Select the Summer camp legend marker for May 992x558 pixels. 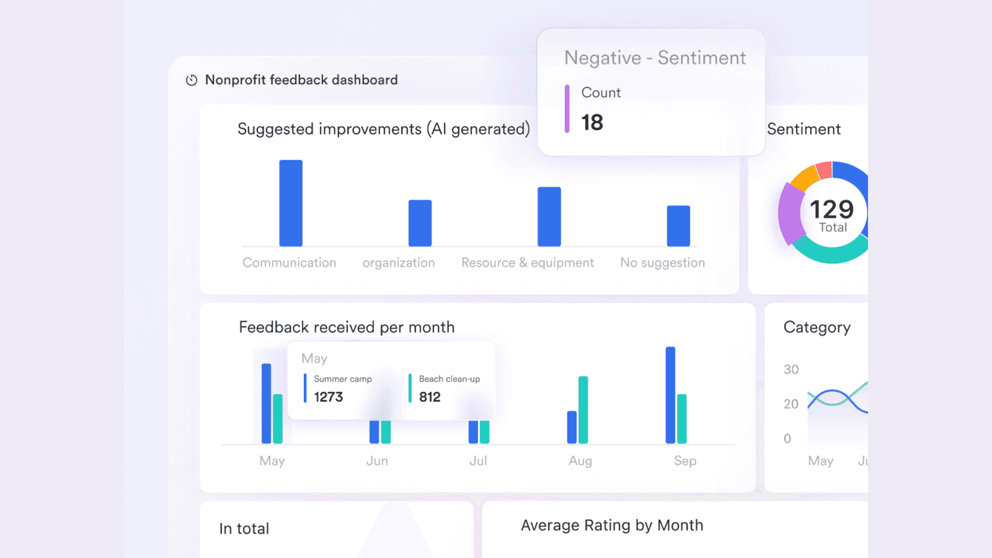point(306,388)
